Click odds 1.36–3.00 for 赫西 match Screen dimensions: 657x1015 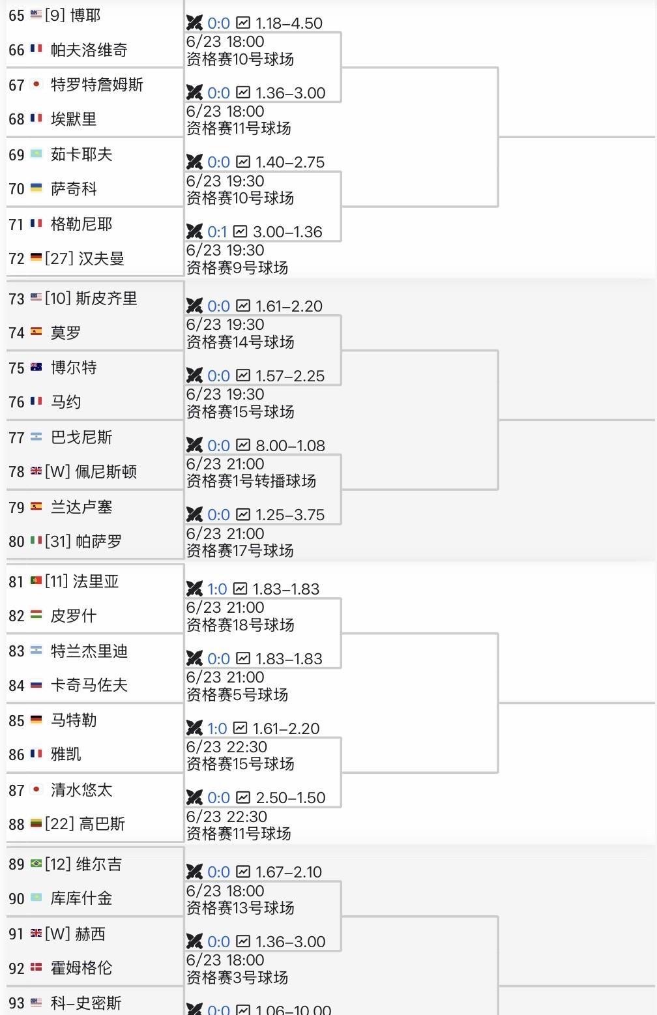290,941
